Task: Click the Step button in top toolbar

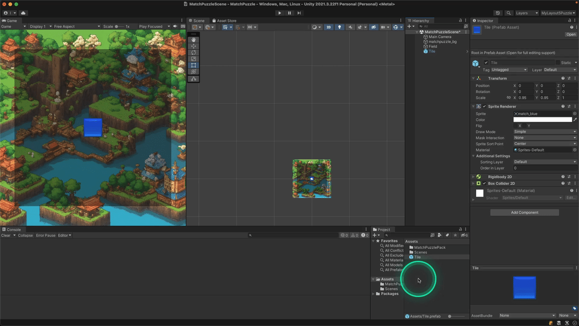Action: [299, 13]
